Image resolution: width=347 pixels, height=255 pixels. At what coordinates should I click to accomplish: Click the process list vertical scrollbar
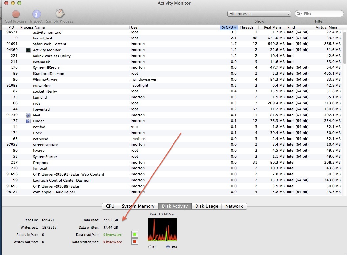coord(344,47)
